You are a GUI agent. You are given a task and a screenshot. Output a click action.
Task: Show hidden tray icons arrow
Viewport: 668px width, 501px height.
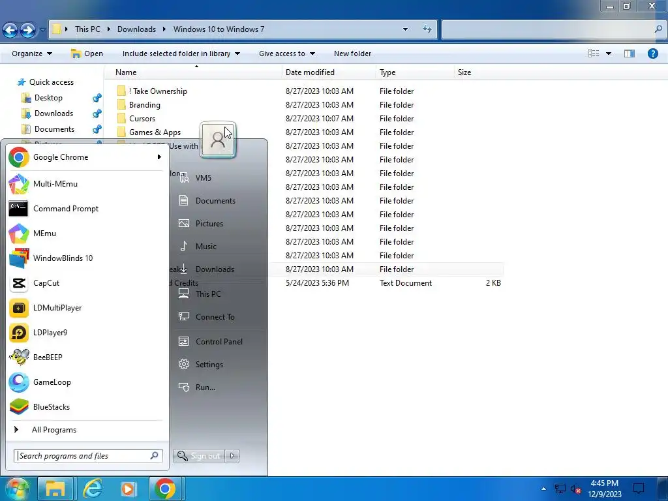[543, 489]
